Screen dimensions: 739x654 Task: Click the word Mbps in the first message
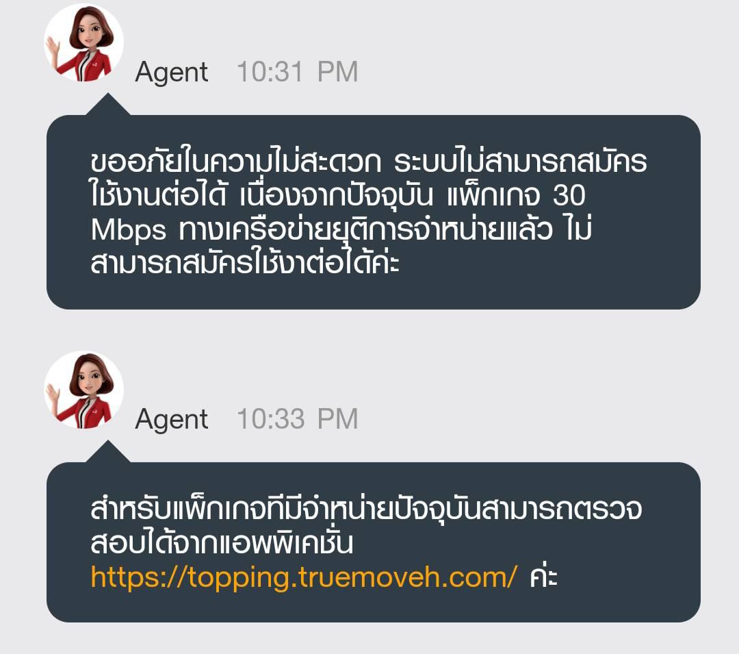[x=128, y=230]
